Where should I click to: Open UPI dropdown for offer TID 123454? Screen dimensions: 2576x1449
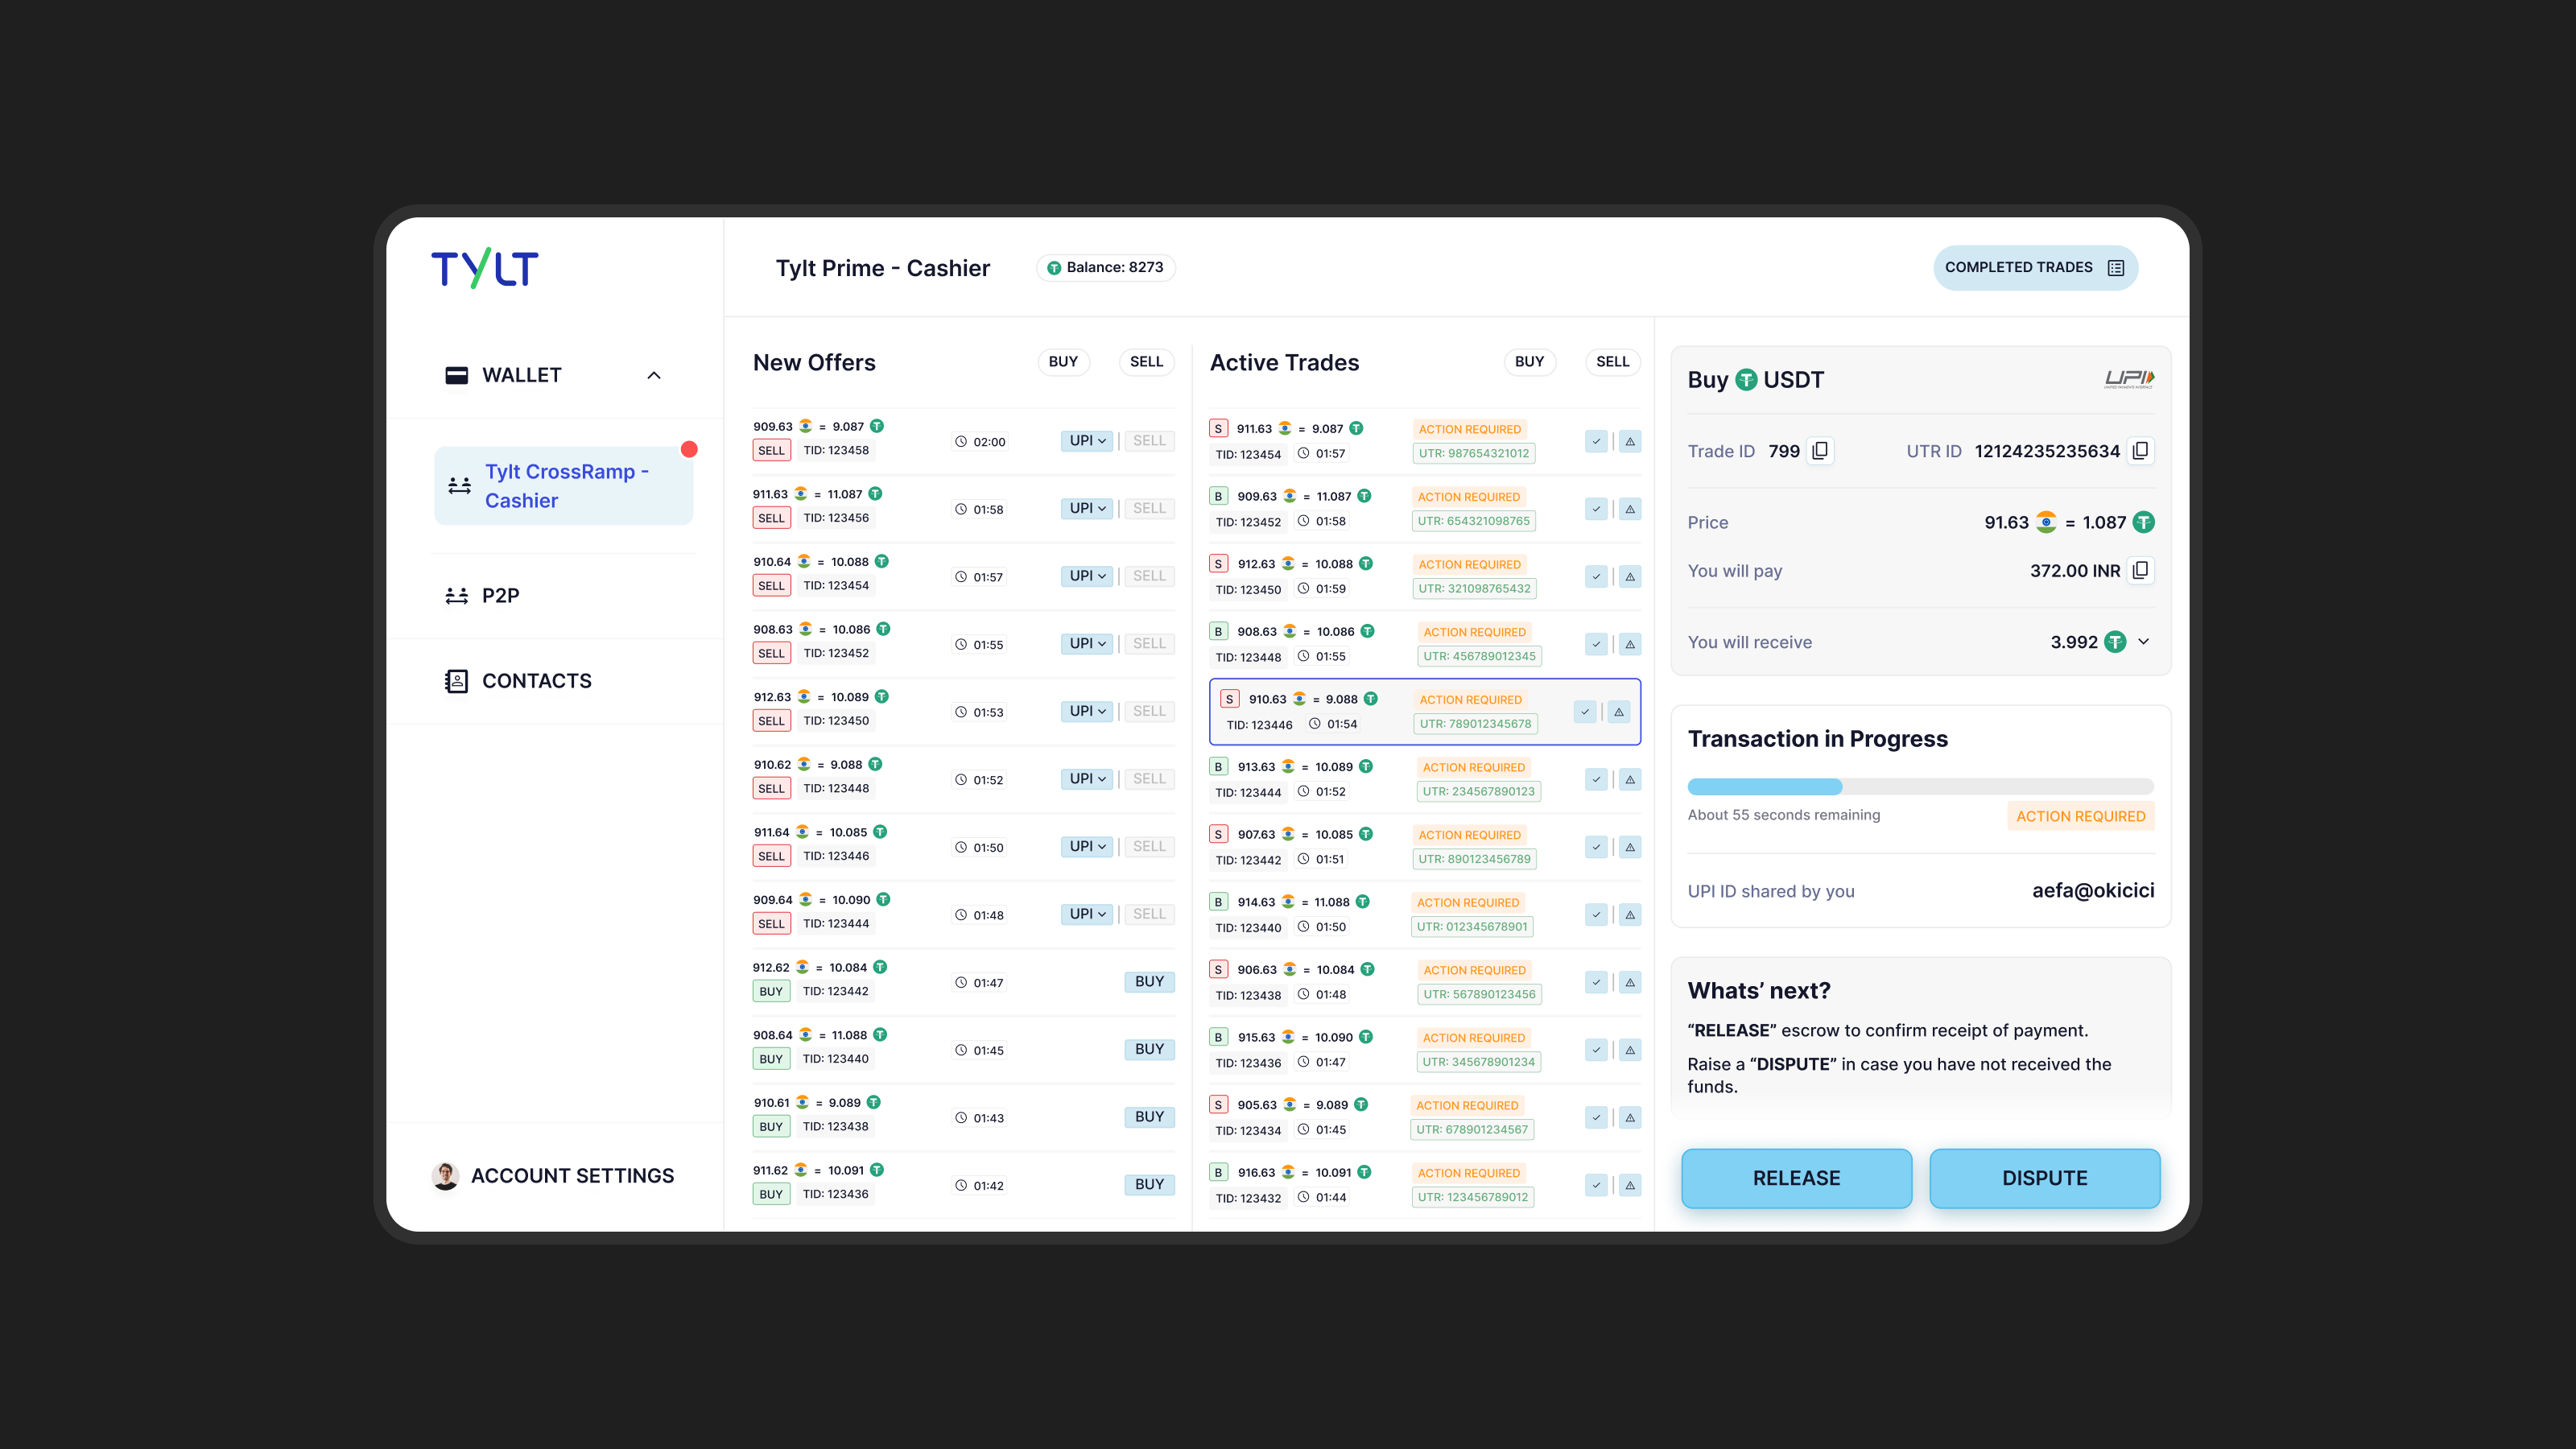(1087, 576)
